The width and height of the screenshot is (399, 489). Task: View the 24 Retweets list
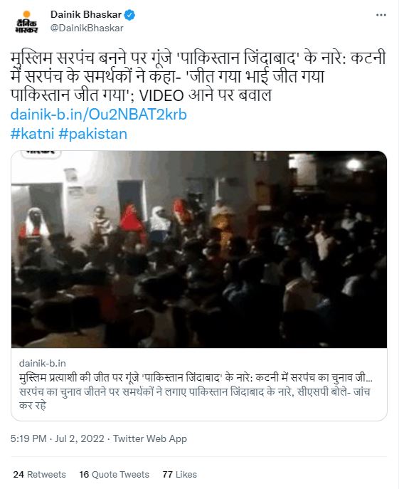pyautogui.click(x=39, y=474)
